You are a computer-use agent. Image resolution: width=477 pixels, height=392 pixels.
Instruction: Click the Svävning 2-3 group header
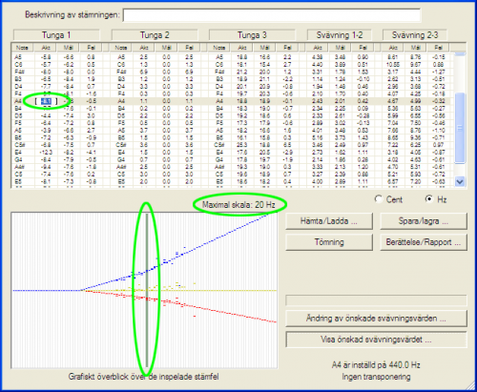pyautogui.click(x=415, y=35)
